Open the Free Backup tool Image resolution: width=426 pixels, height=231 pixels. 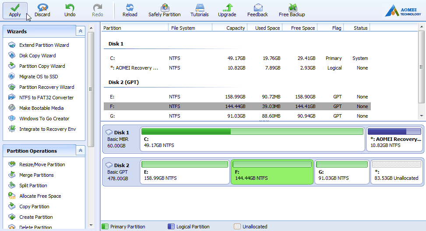(x=292, y=7)
